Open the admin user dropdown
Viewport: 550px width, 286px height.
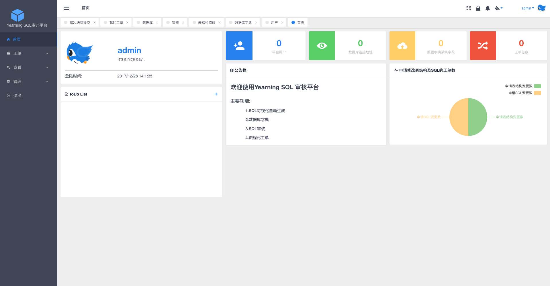point(528,8)
